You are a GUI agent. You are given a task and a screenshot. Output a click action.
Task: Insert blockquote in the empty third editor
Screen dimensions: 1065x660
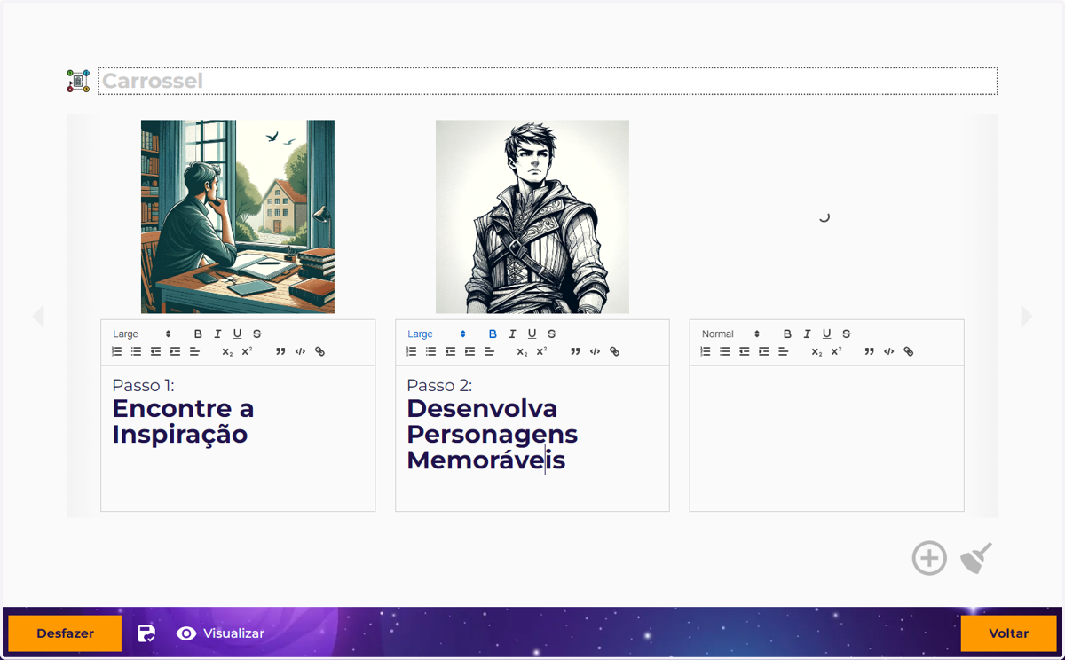(869, 352)
